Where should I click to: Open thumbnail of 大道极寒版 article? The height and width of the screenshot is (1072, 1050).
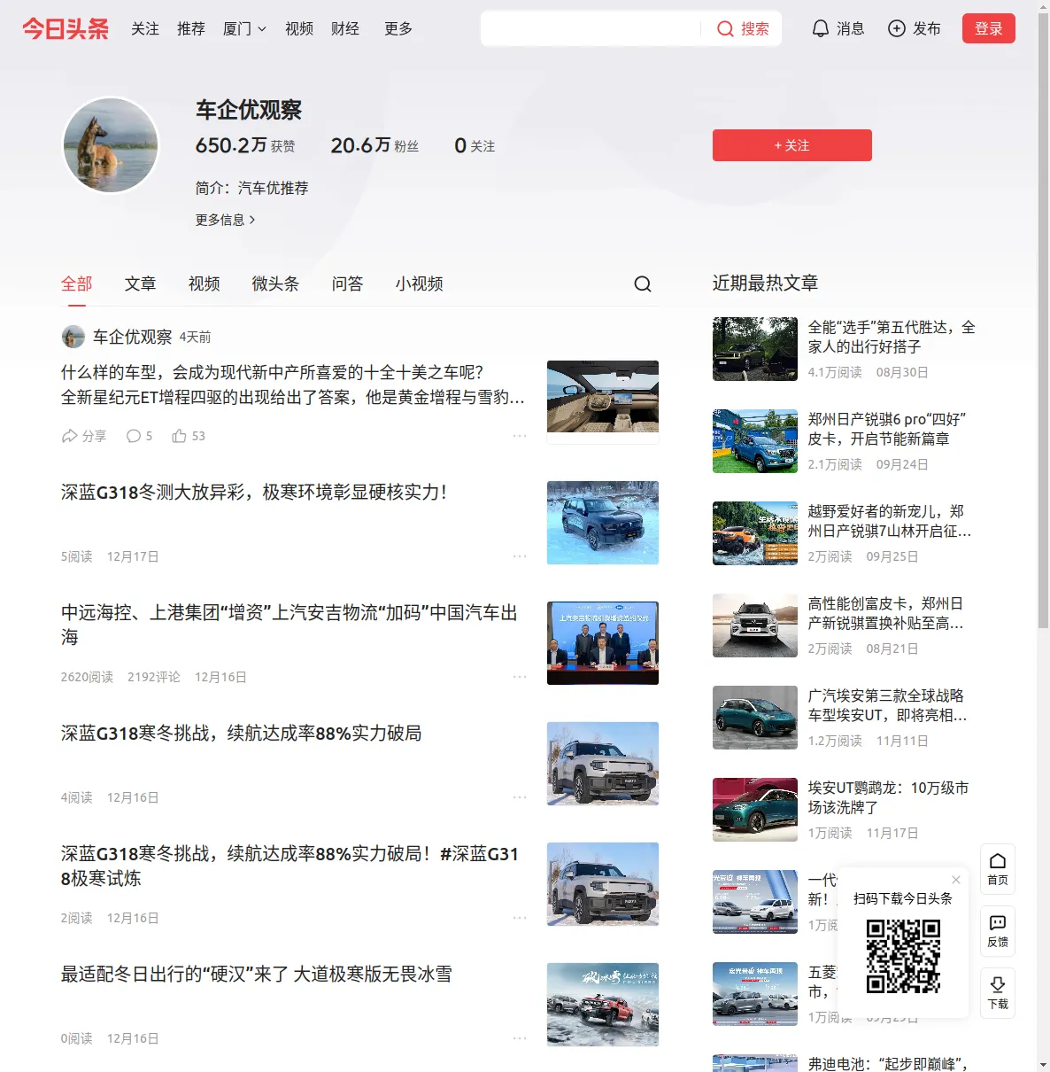point(603,1005)
